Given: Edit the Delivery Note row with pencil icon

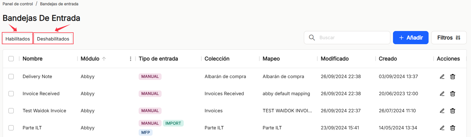Looking at the screenshot, I should click(442, 77).
